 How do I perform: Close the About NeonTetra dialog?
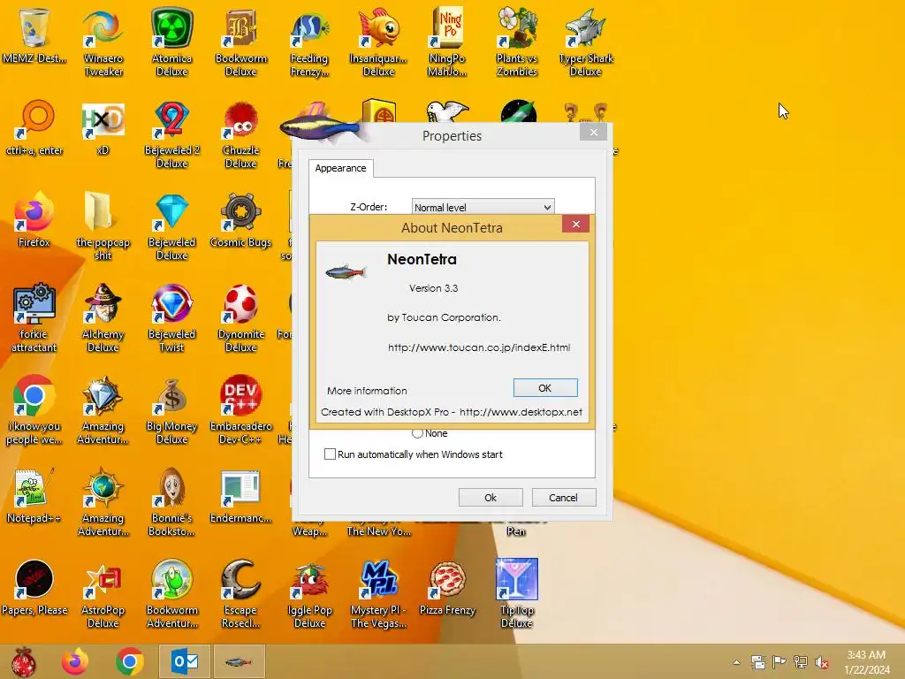click(575, 224)
